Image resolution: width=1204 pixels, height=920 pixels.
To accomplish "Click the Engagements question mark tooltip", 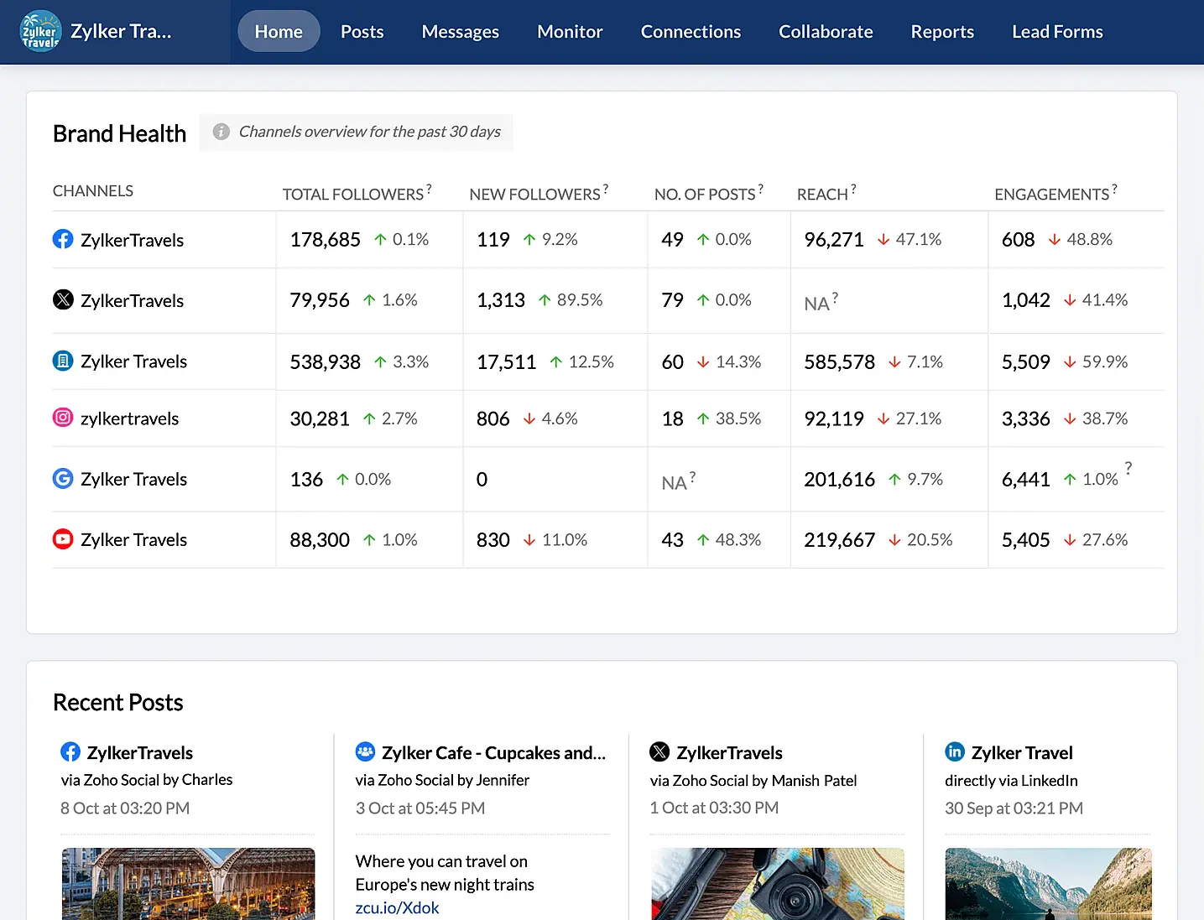I will tap(1114, 188).
